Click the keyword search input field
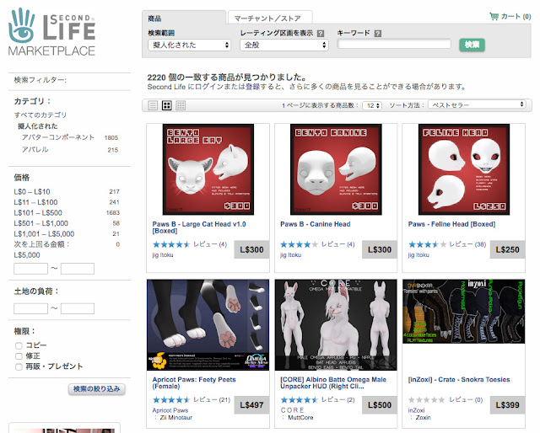Screen dimensions: 540x433 394,44
